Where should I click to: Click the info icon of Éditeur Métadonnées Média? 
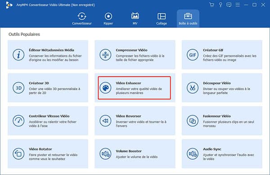coord(18,55)
